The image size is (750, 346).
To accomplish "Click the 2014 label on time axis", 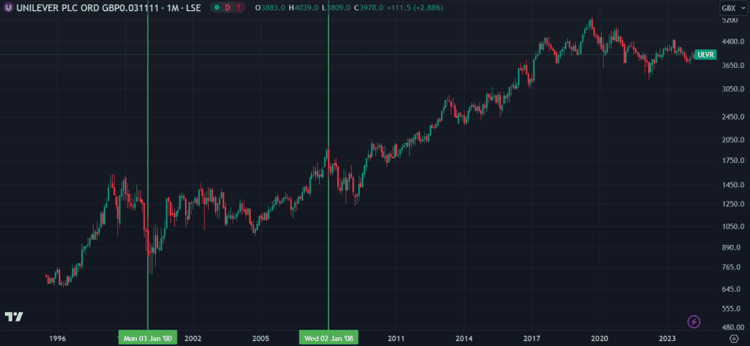I will click(x=464, y=339).
